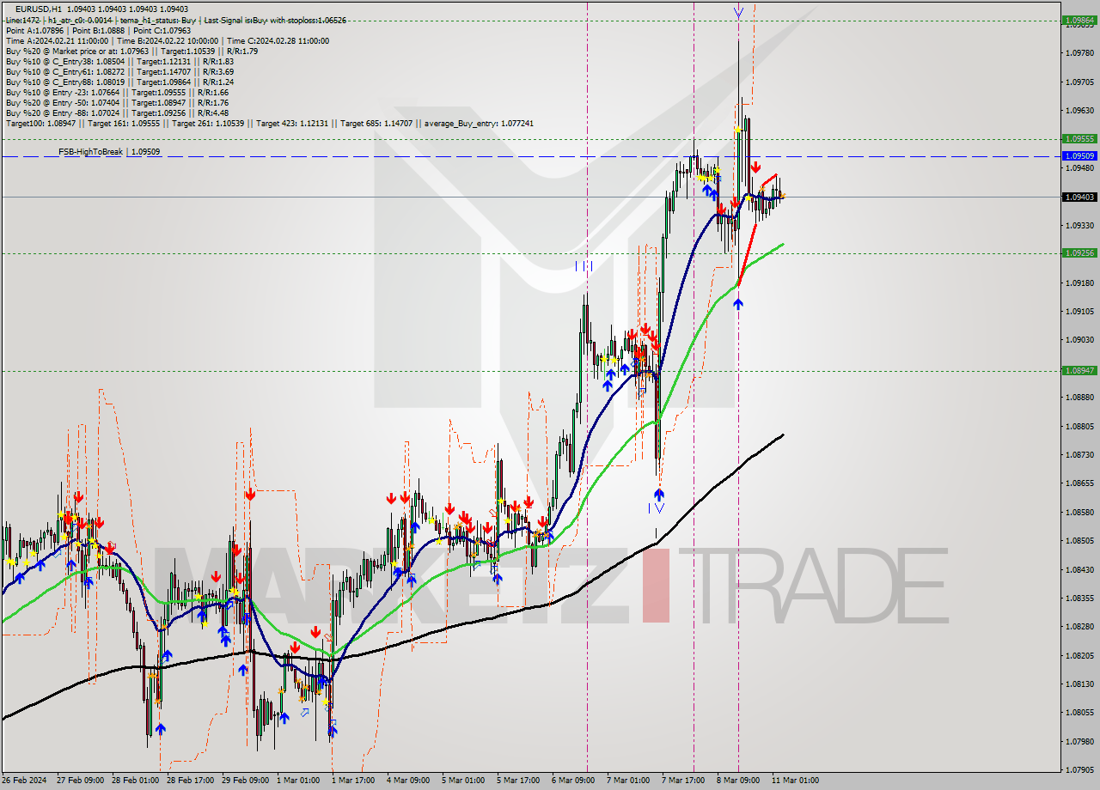Click price axis label 1.09705

pos(1079,82)
